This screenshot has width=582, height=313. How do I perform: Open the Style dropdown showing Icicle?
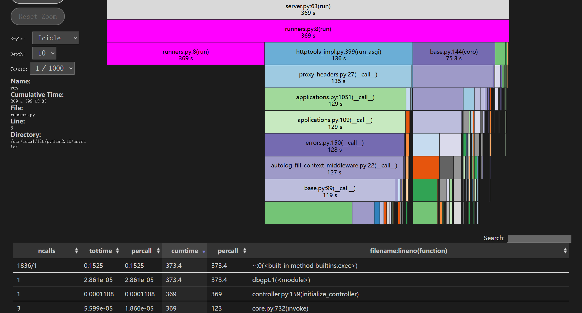coord(55,38)
